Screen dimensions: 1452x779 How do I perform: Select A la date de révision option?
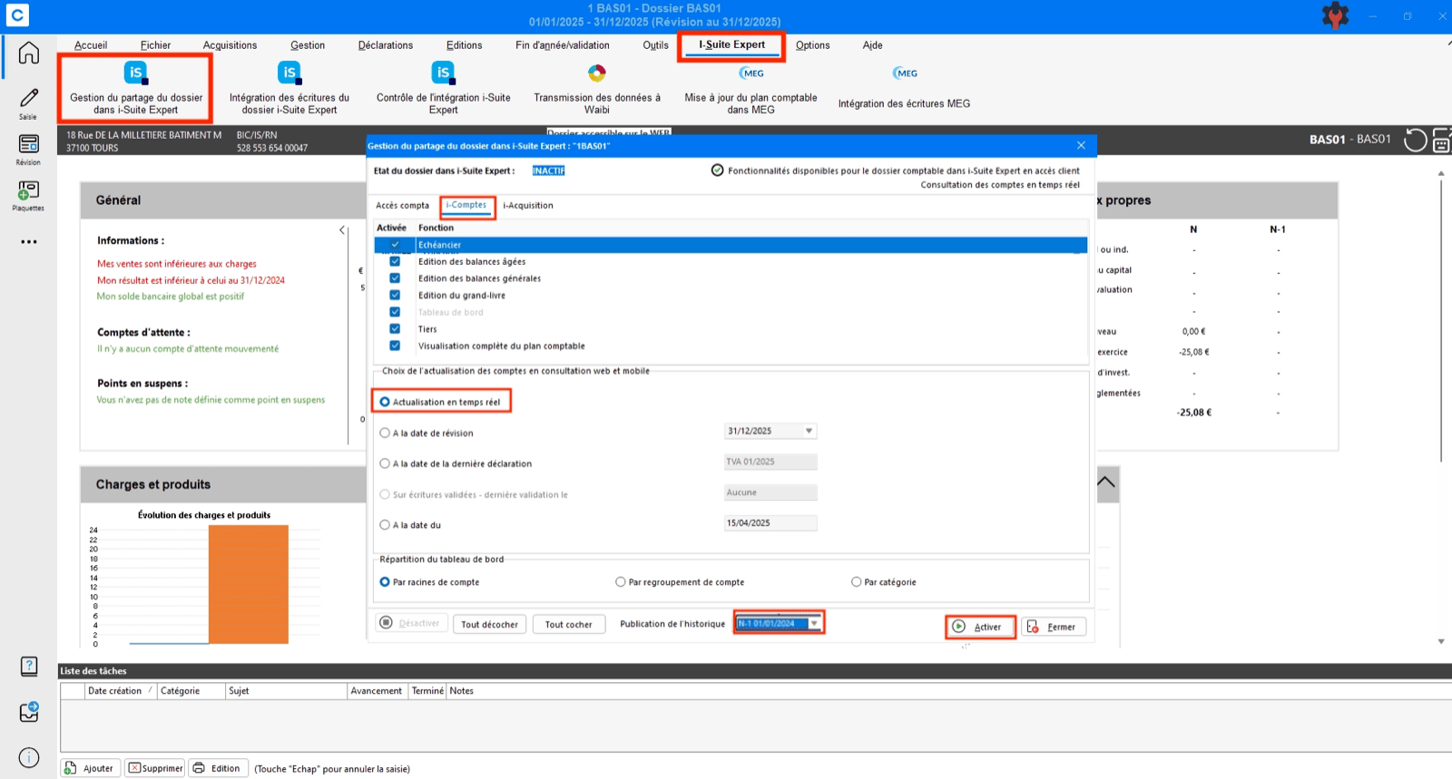pyautogui.click(x=385, y=433)
